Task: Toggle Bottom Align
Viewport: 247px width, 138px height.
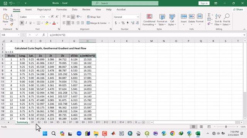Action: (73, 16)
